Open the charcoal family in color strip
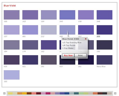119x96 pixels. click(105, 93)
